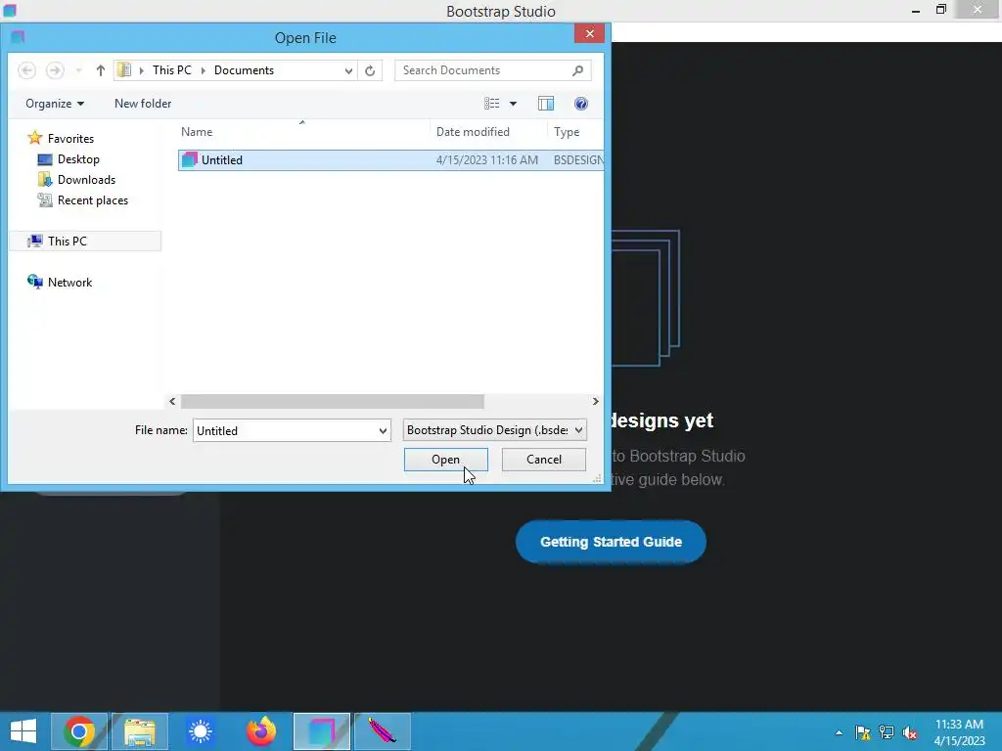This screenshot has height=751, width=1002.
Task: Open File Explorer from taskbar
Action: point(140,731)
